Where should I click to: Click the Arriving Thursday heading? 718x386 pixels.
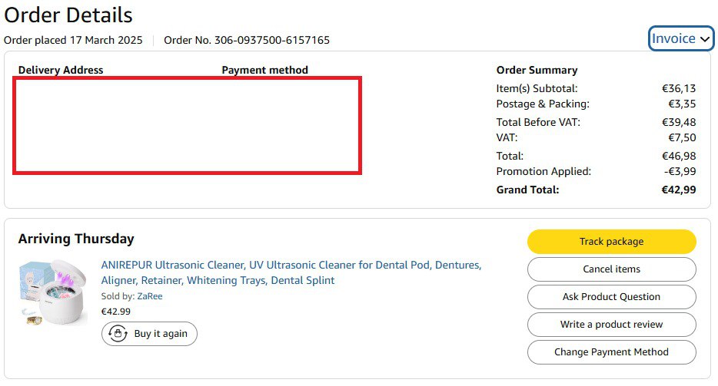76,239
